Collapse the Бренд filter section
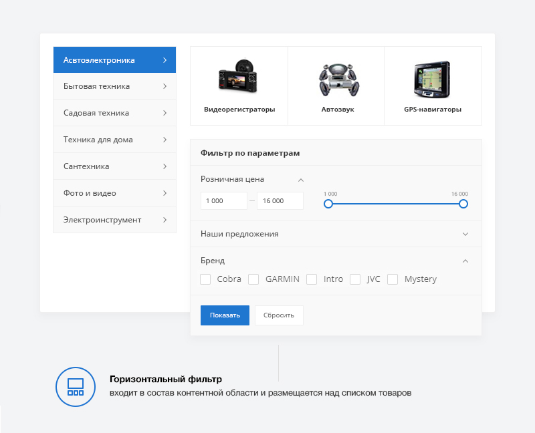Image resolution: width=535 pixels, height=433 pixels. (465, 261)
